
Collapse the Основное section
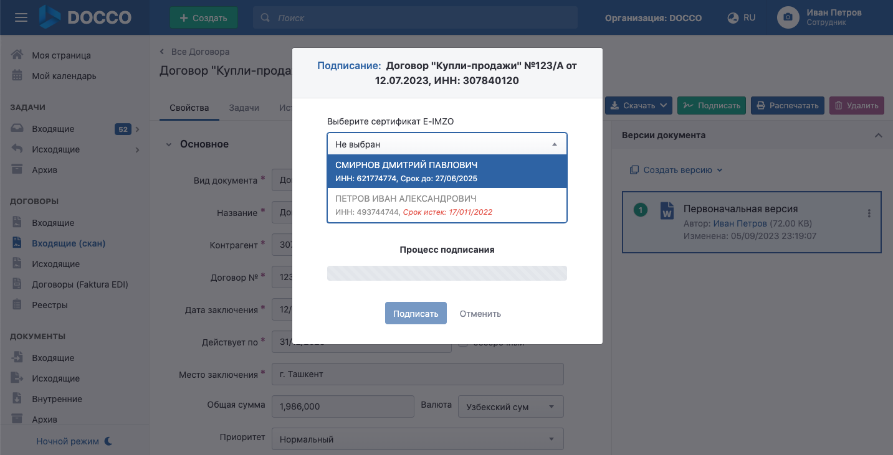coord(168,144)
